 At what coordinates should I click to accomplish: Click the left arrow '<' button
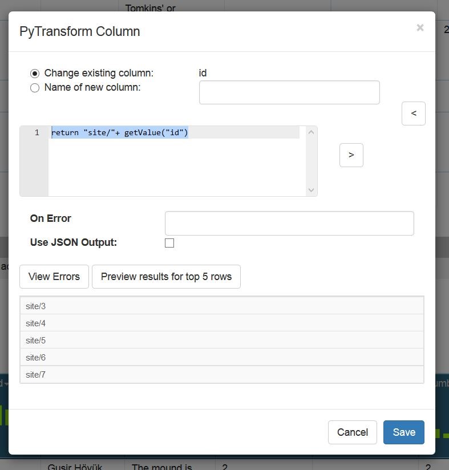[x=413, y=114]
